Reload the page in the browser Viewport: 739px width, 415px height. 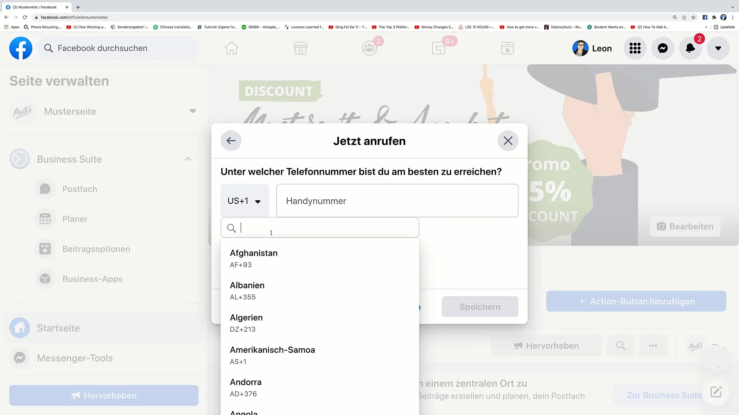tap(25, 17)
